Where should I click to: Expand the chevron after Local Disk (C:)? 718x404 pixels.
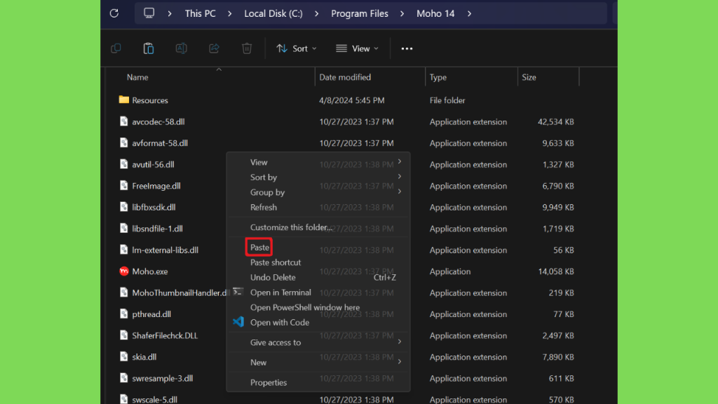pos(316,14)
